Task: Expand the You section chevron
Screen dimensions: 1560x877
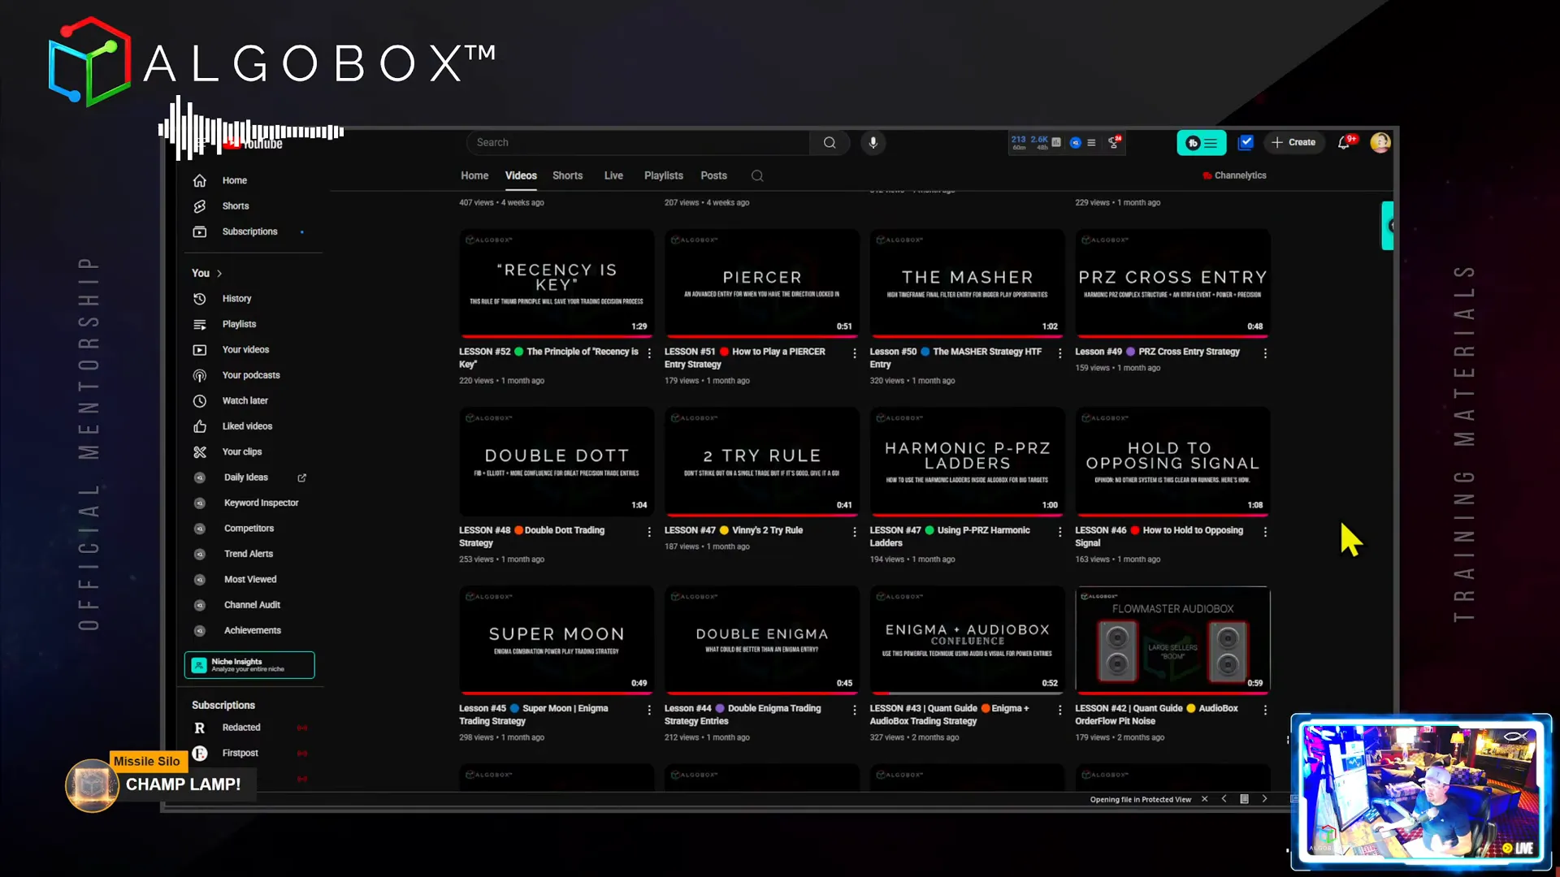Action: coord(219,274)
